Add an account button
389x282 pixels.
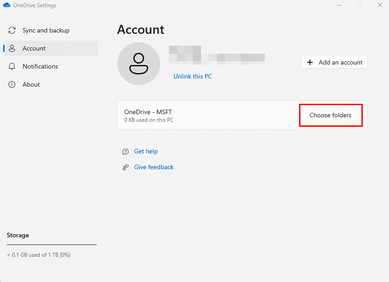[x=334, y=62]
